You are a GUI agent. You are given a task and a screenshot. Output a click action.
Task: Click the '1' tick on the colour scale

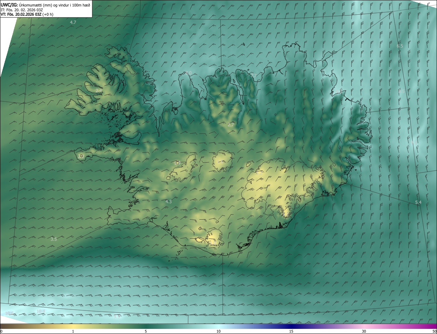point(73,332)
